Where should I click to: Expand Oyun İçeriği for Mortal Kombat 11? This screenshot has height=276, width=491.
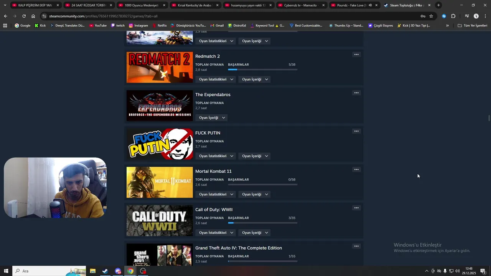click(255, 194)
